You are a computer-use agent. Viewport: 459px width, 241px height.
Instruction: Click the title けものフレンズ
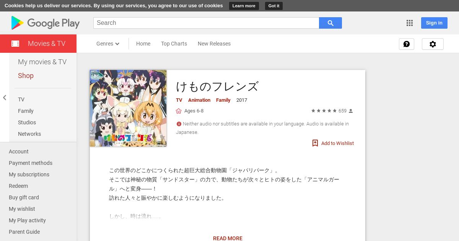(x=217, y=86)
